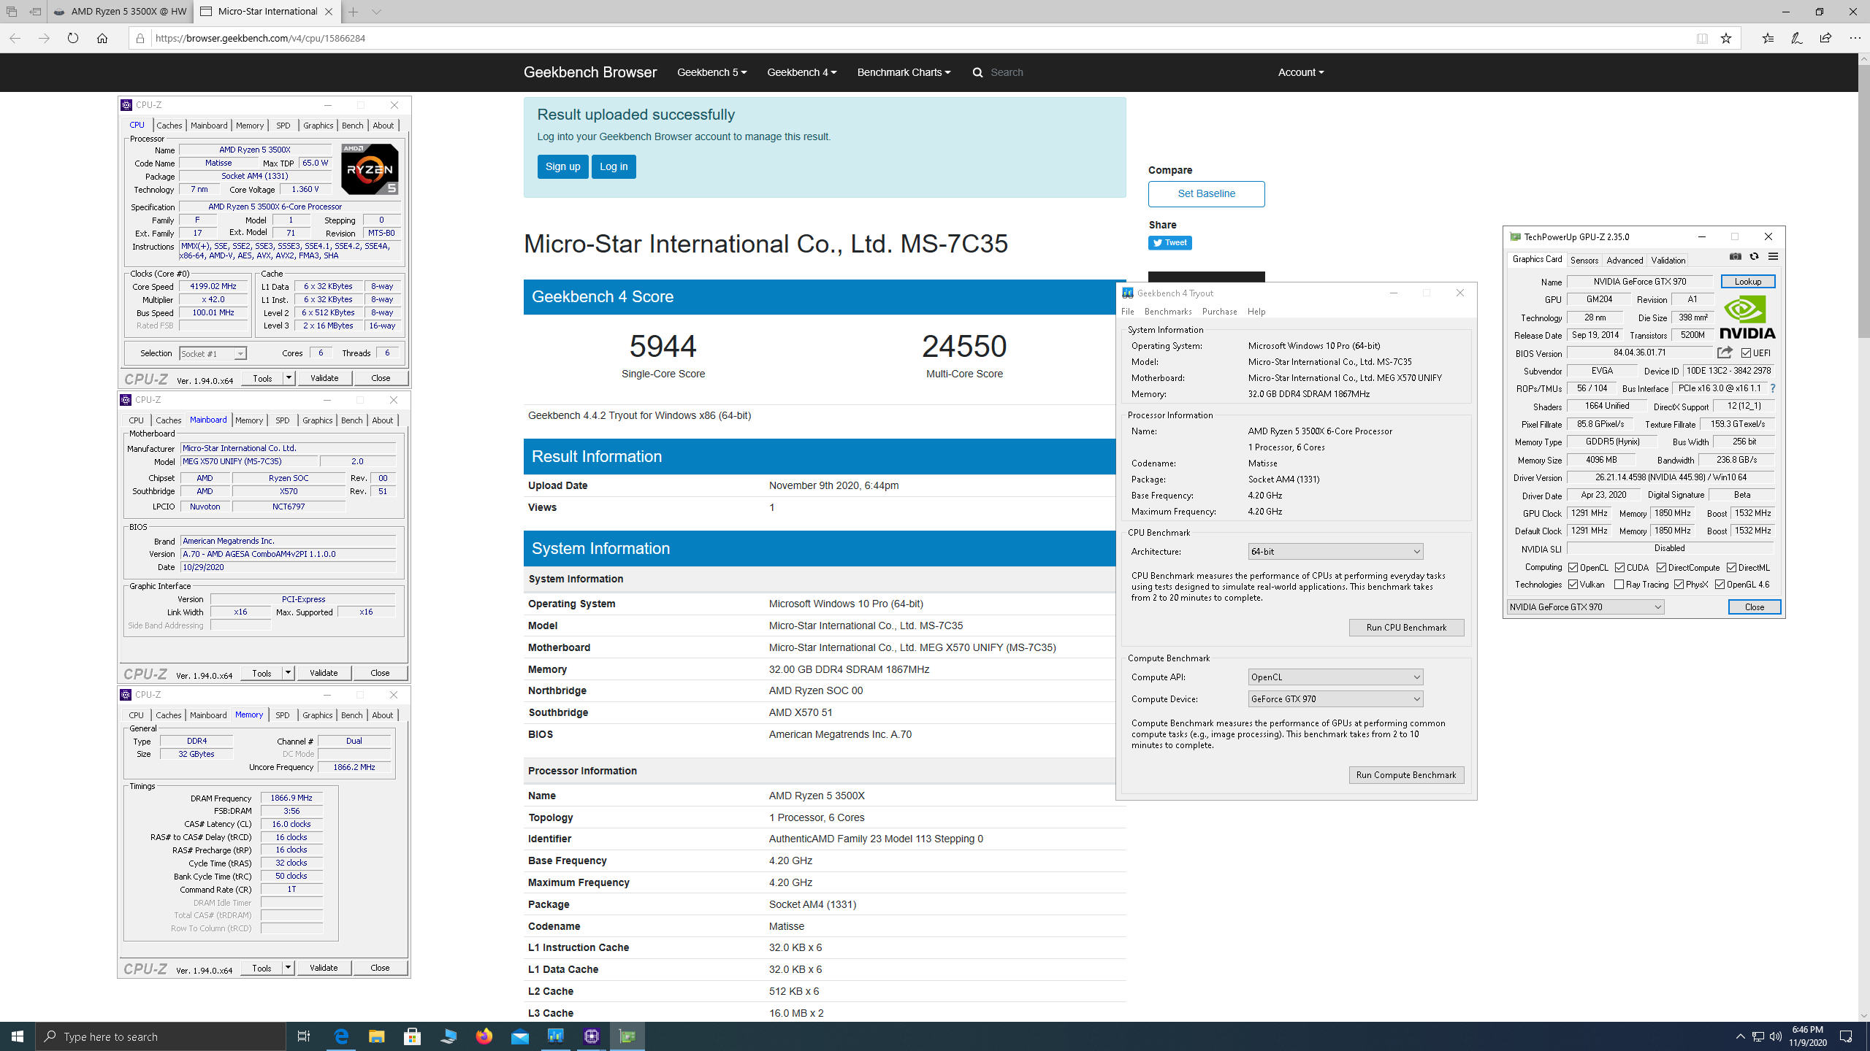Open the Compute API OpenCL dropdown
1870x1051 pixels.
1335,677
